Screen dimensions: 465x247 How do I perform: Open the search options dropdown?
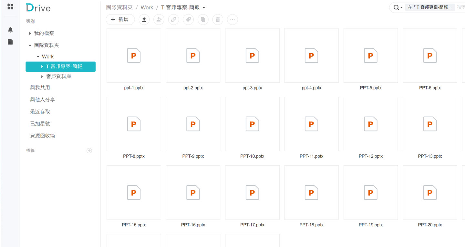397,7
